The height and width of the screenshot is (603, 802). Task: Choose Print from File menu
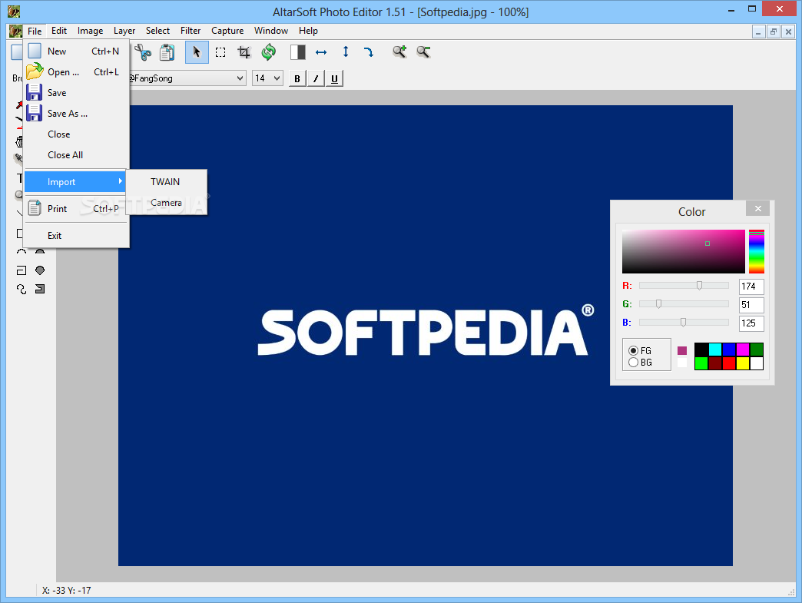(76, 209)
